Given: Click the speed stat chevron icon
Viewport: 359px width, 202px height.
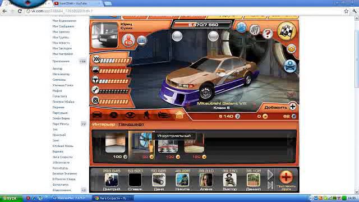Looking at the screenshot, I should (96, 59).
